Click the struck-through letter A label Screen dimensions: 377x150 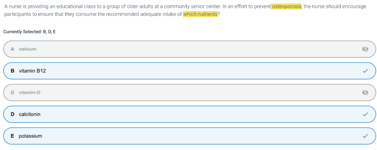[x=12, y=49]
